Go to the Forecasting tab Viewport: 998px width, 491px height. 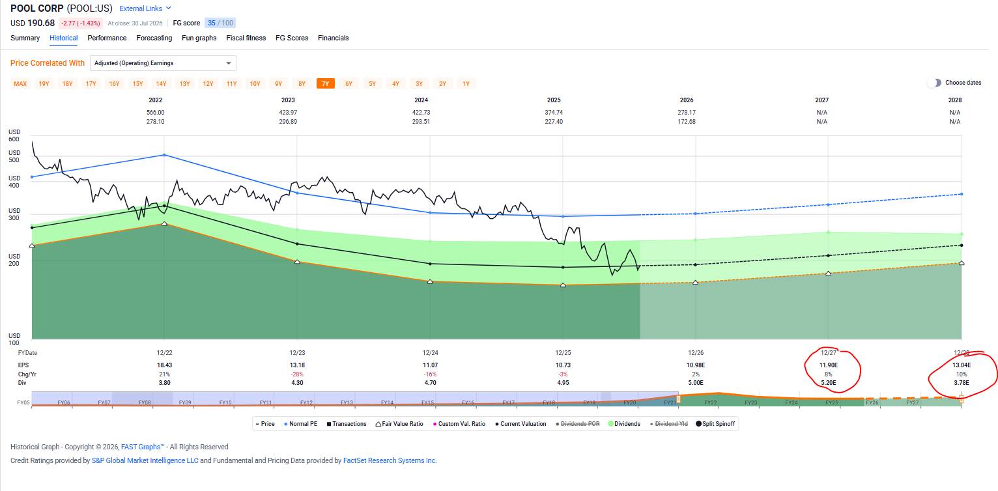[154, 38]
